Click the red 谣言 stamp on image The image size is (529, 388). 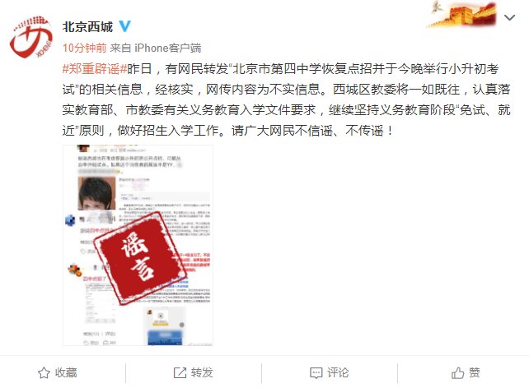[x=140, y=256]
